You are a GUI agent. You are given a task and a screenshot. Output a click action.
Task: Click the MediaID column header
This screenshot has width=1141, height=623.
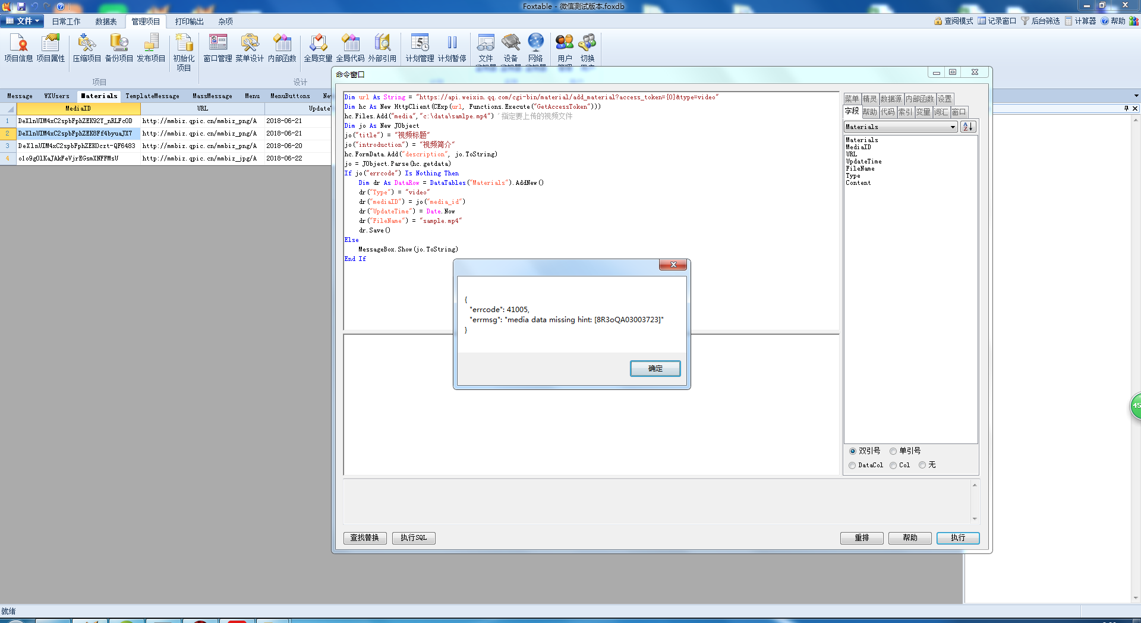click(x=78, y=109)
